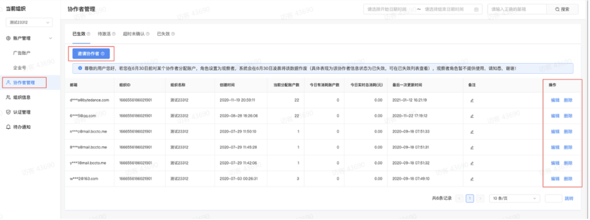Open the 测试23312 organization dropdown
590x220 pixels.
[29, 22]
